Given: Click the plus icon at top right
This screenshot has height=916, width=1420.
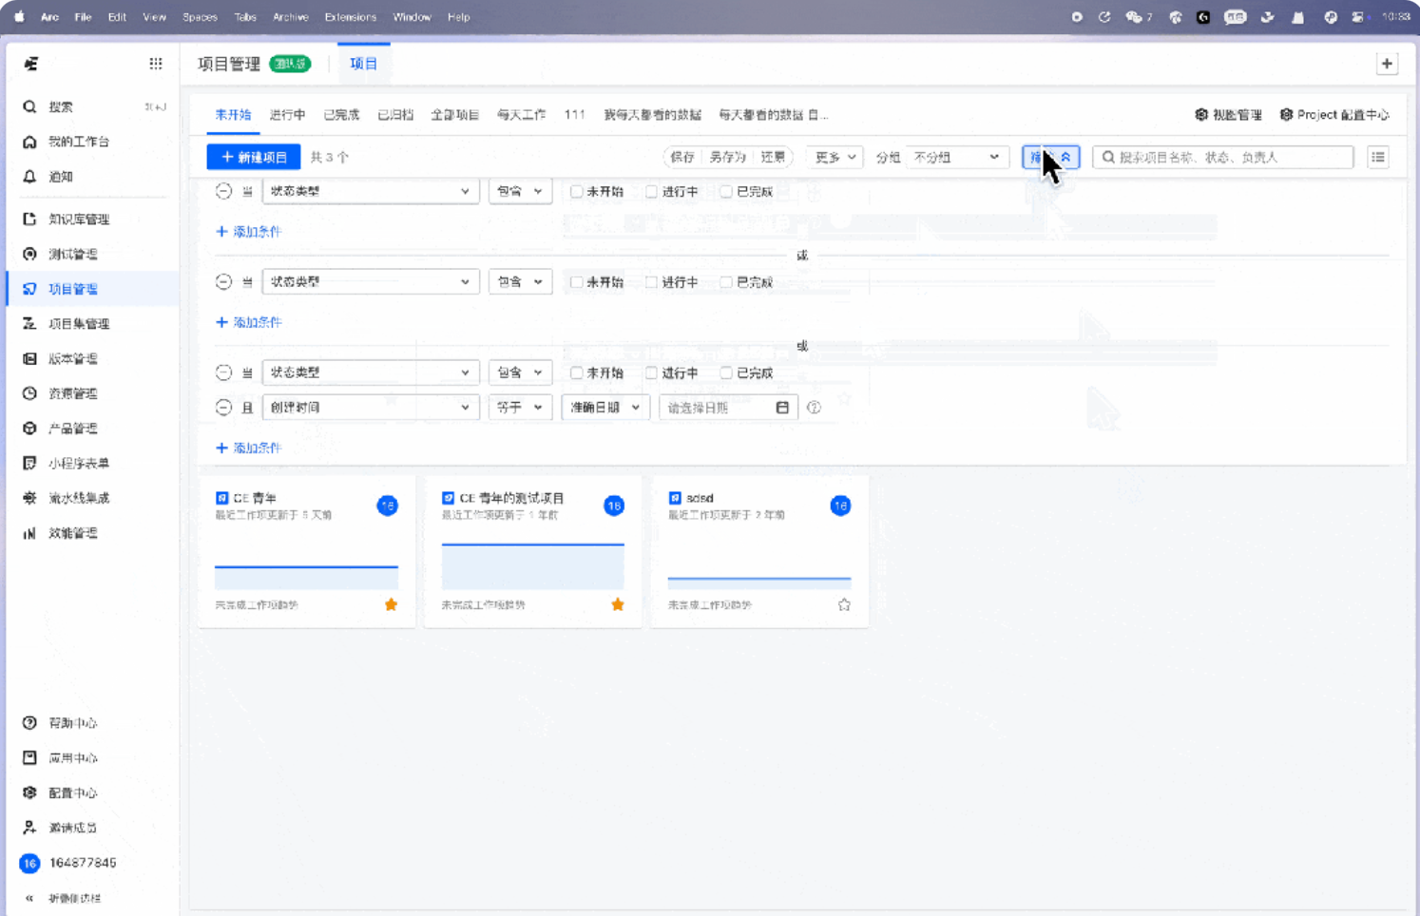Looking at the screenshot, I should tap(1387, 64).
